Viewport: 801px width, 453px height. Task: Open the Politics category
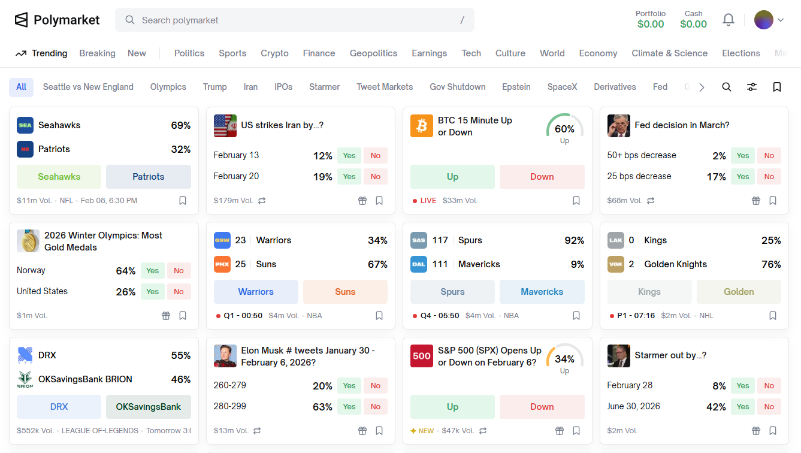(189, 53)
